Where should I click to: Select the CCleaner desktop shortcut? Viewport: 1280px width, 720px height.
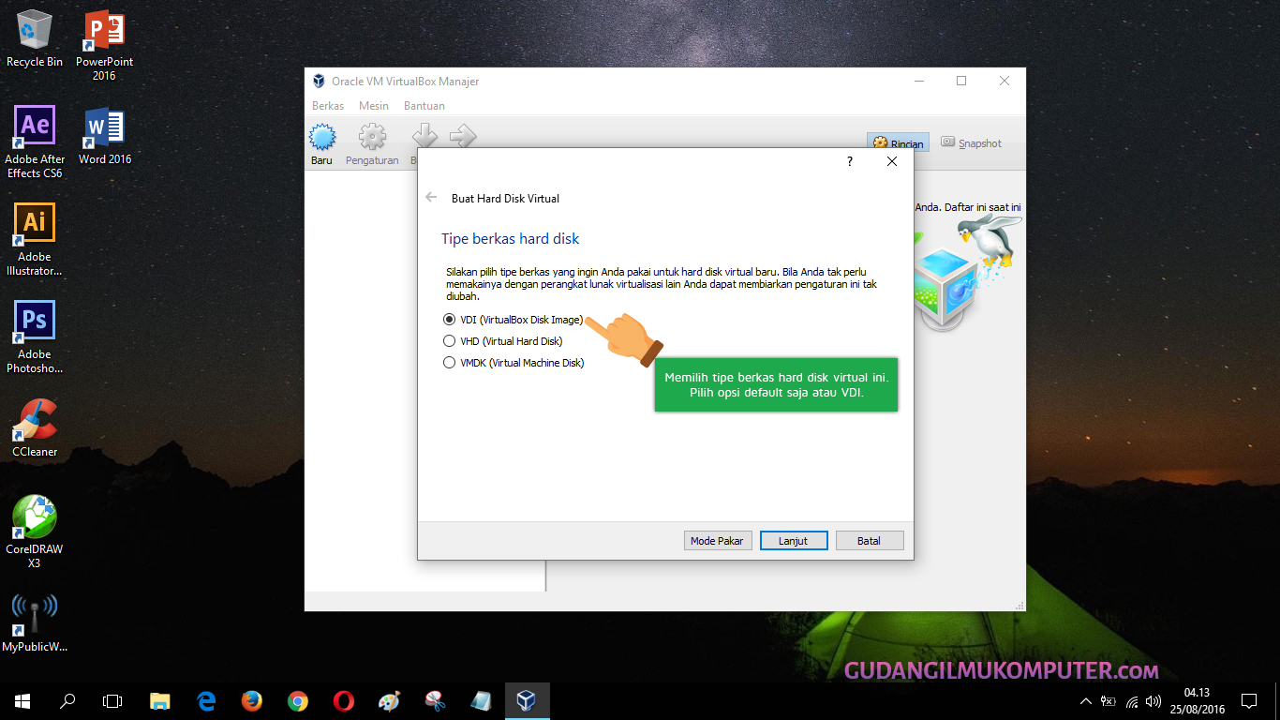(x=35, y=427)
